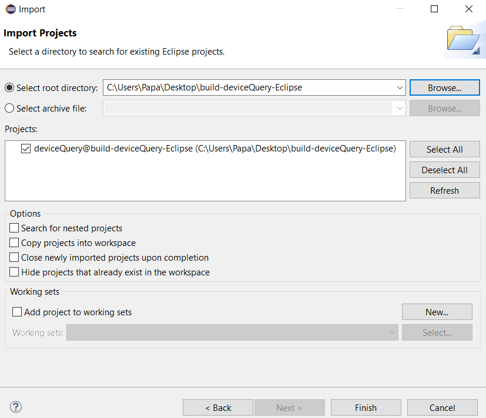Check Close newly imported projects upon completion
The image size is (486, 418).
tap(15, 257)
